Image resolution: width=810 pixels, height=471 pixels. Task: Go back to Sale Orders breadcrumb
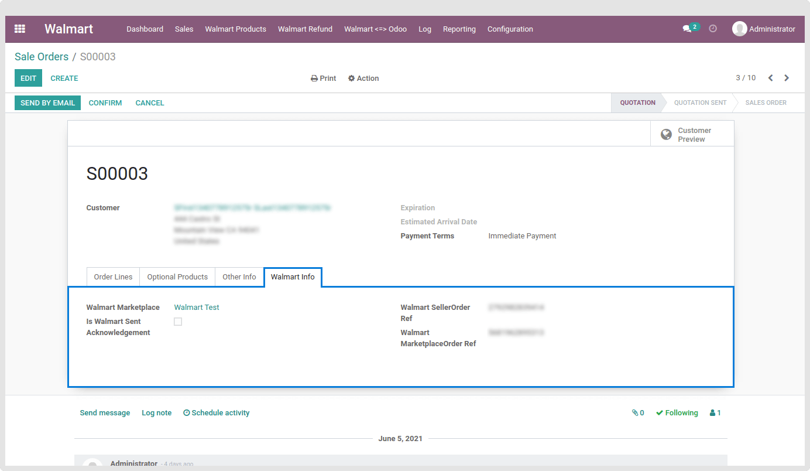coord(42,57)
